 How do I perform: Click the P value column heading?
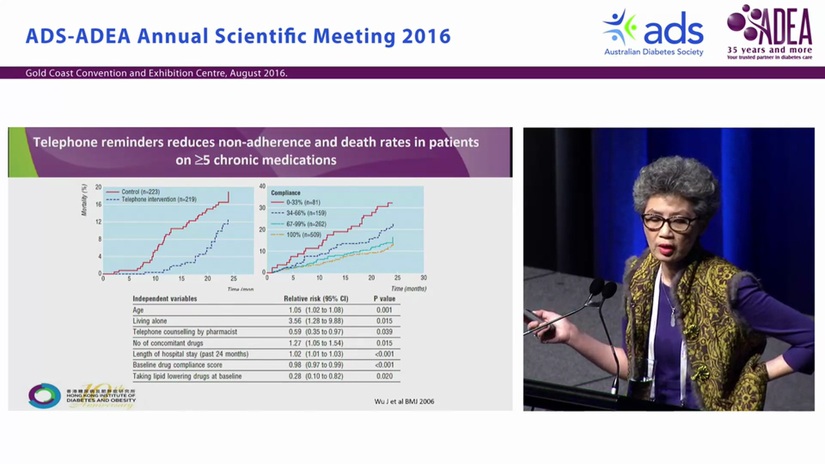(x=384, y=298)
